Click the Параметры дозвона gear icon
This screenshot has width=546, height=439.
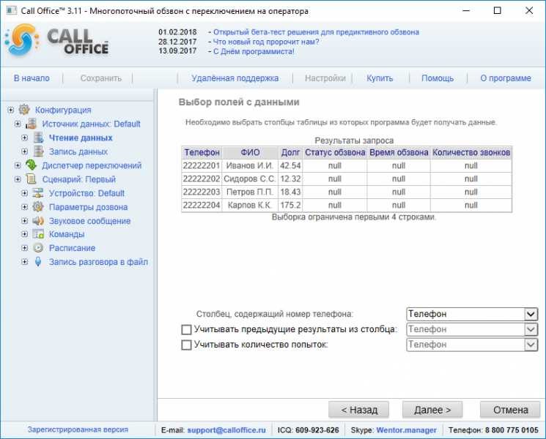tap(38, 207)
